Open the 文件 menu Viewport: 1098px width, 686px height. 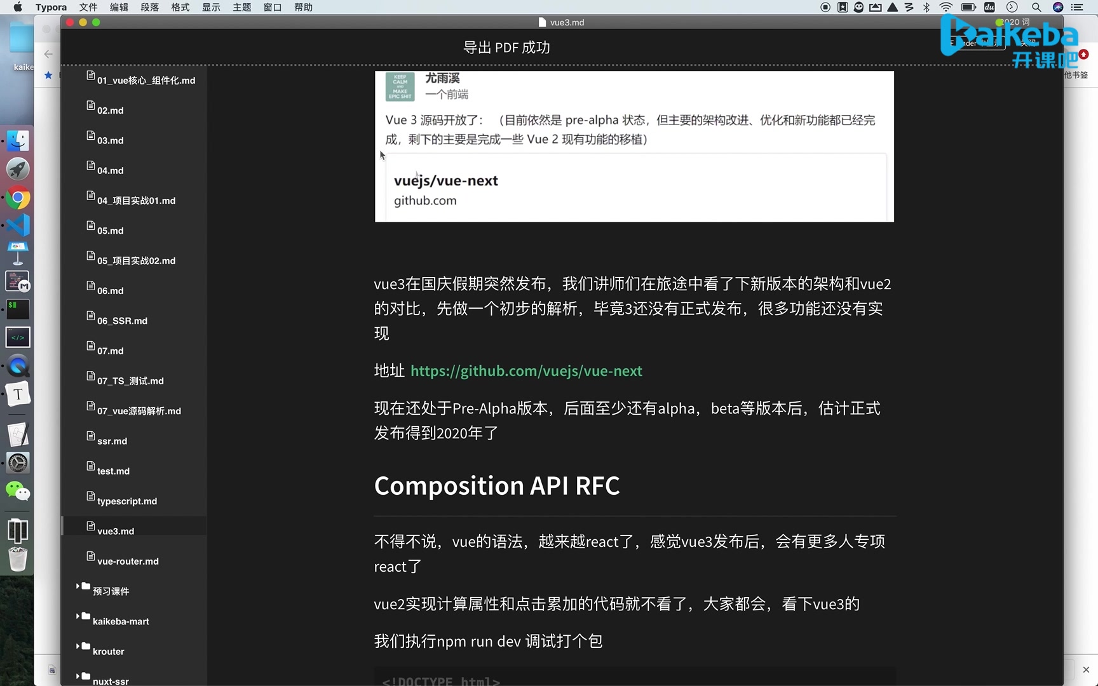[88, 7]
